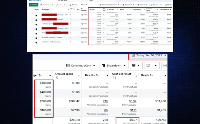Click the green Create button
The image size is (200, 124).
[34, 5]
